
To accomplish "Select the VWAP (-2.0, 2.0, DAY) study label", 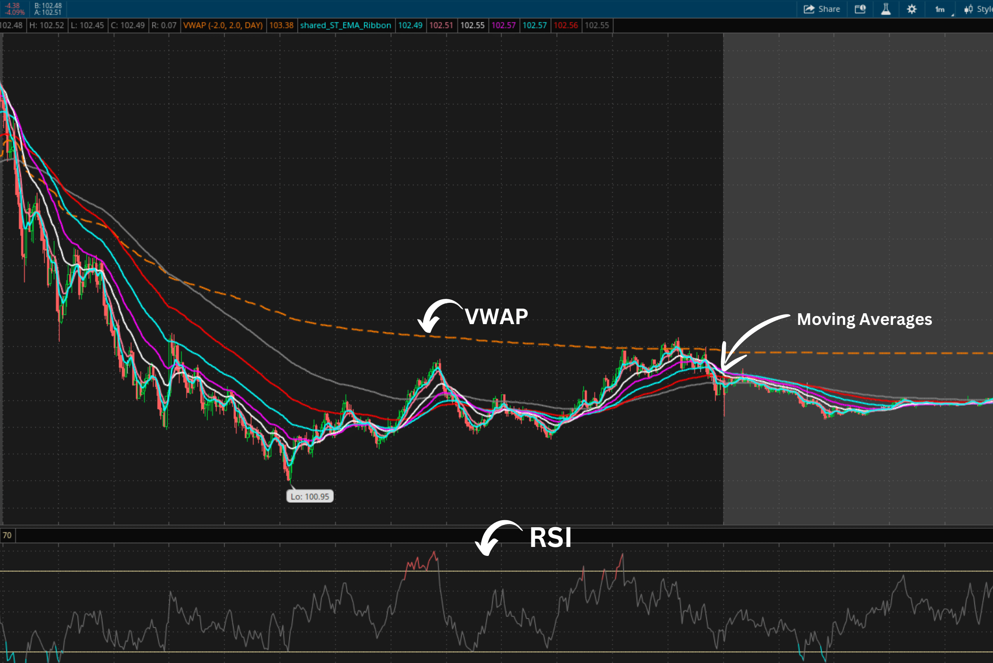I will (223, 25).
